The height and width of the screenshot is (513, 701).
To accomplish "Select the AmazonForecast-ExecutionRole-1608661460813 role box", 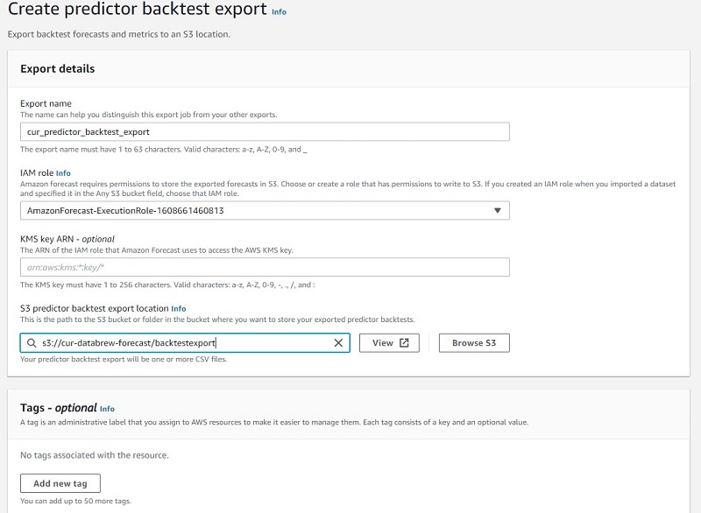I will (x=265, y=210).
